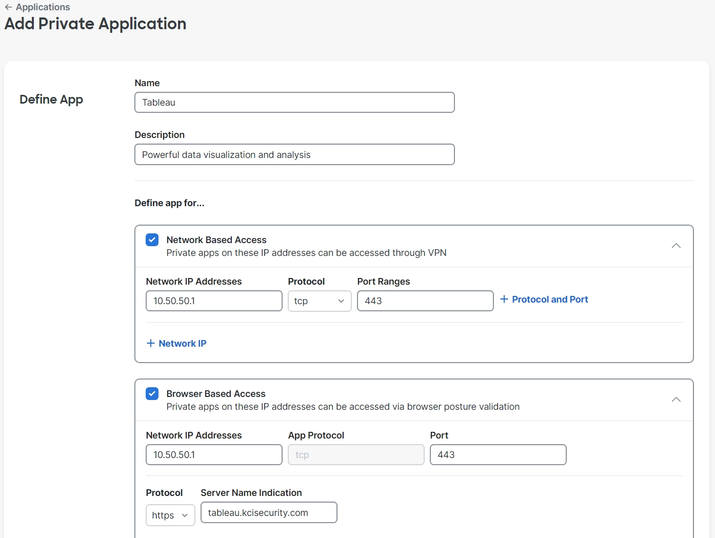This screenshot has width=715, height=538.
Task: Click the App Protocol label
Action: pos(316,435)
